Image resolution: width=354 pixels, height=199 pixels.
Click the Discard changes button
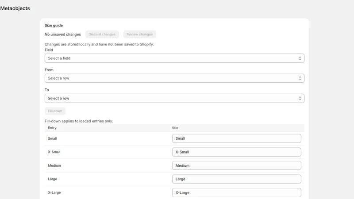pyautogui.click(x=102, y=34)
